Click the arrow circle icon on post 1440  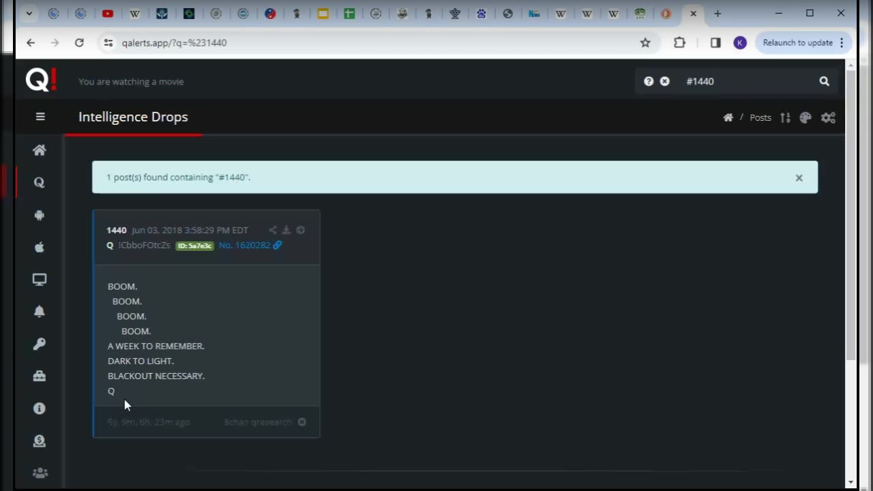click(301, 230)
